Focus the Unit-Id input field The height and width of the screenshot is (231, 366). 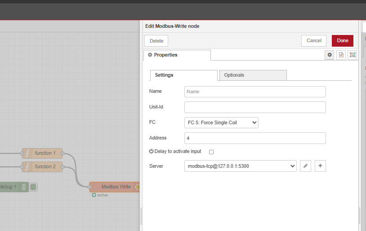tap(255, 107)
